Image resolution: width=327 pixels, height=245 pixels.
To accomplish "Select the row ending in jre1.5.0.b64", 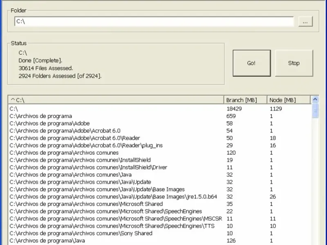I will click(x=159, y=197).
